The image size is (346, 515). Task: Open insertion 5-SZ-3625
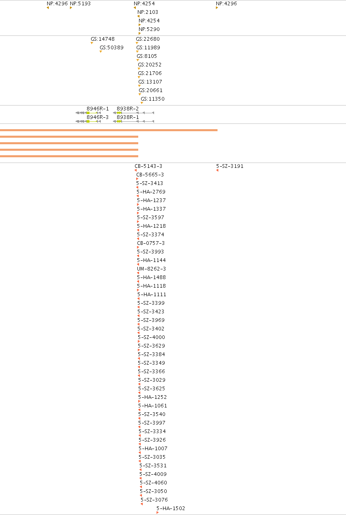(x=152, y=389)
